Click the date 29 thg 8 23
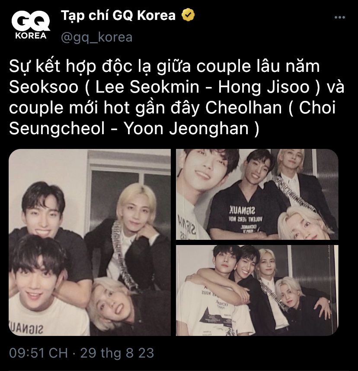Screen dimensions: 358x371 pos(117,353)
